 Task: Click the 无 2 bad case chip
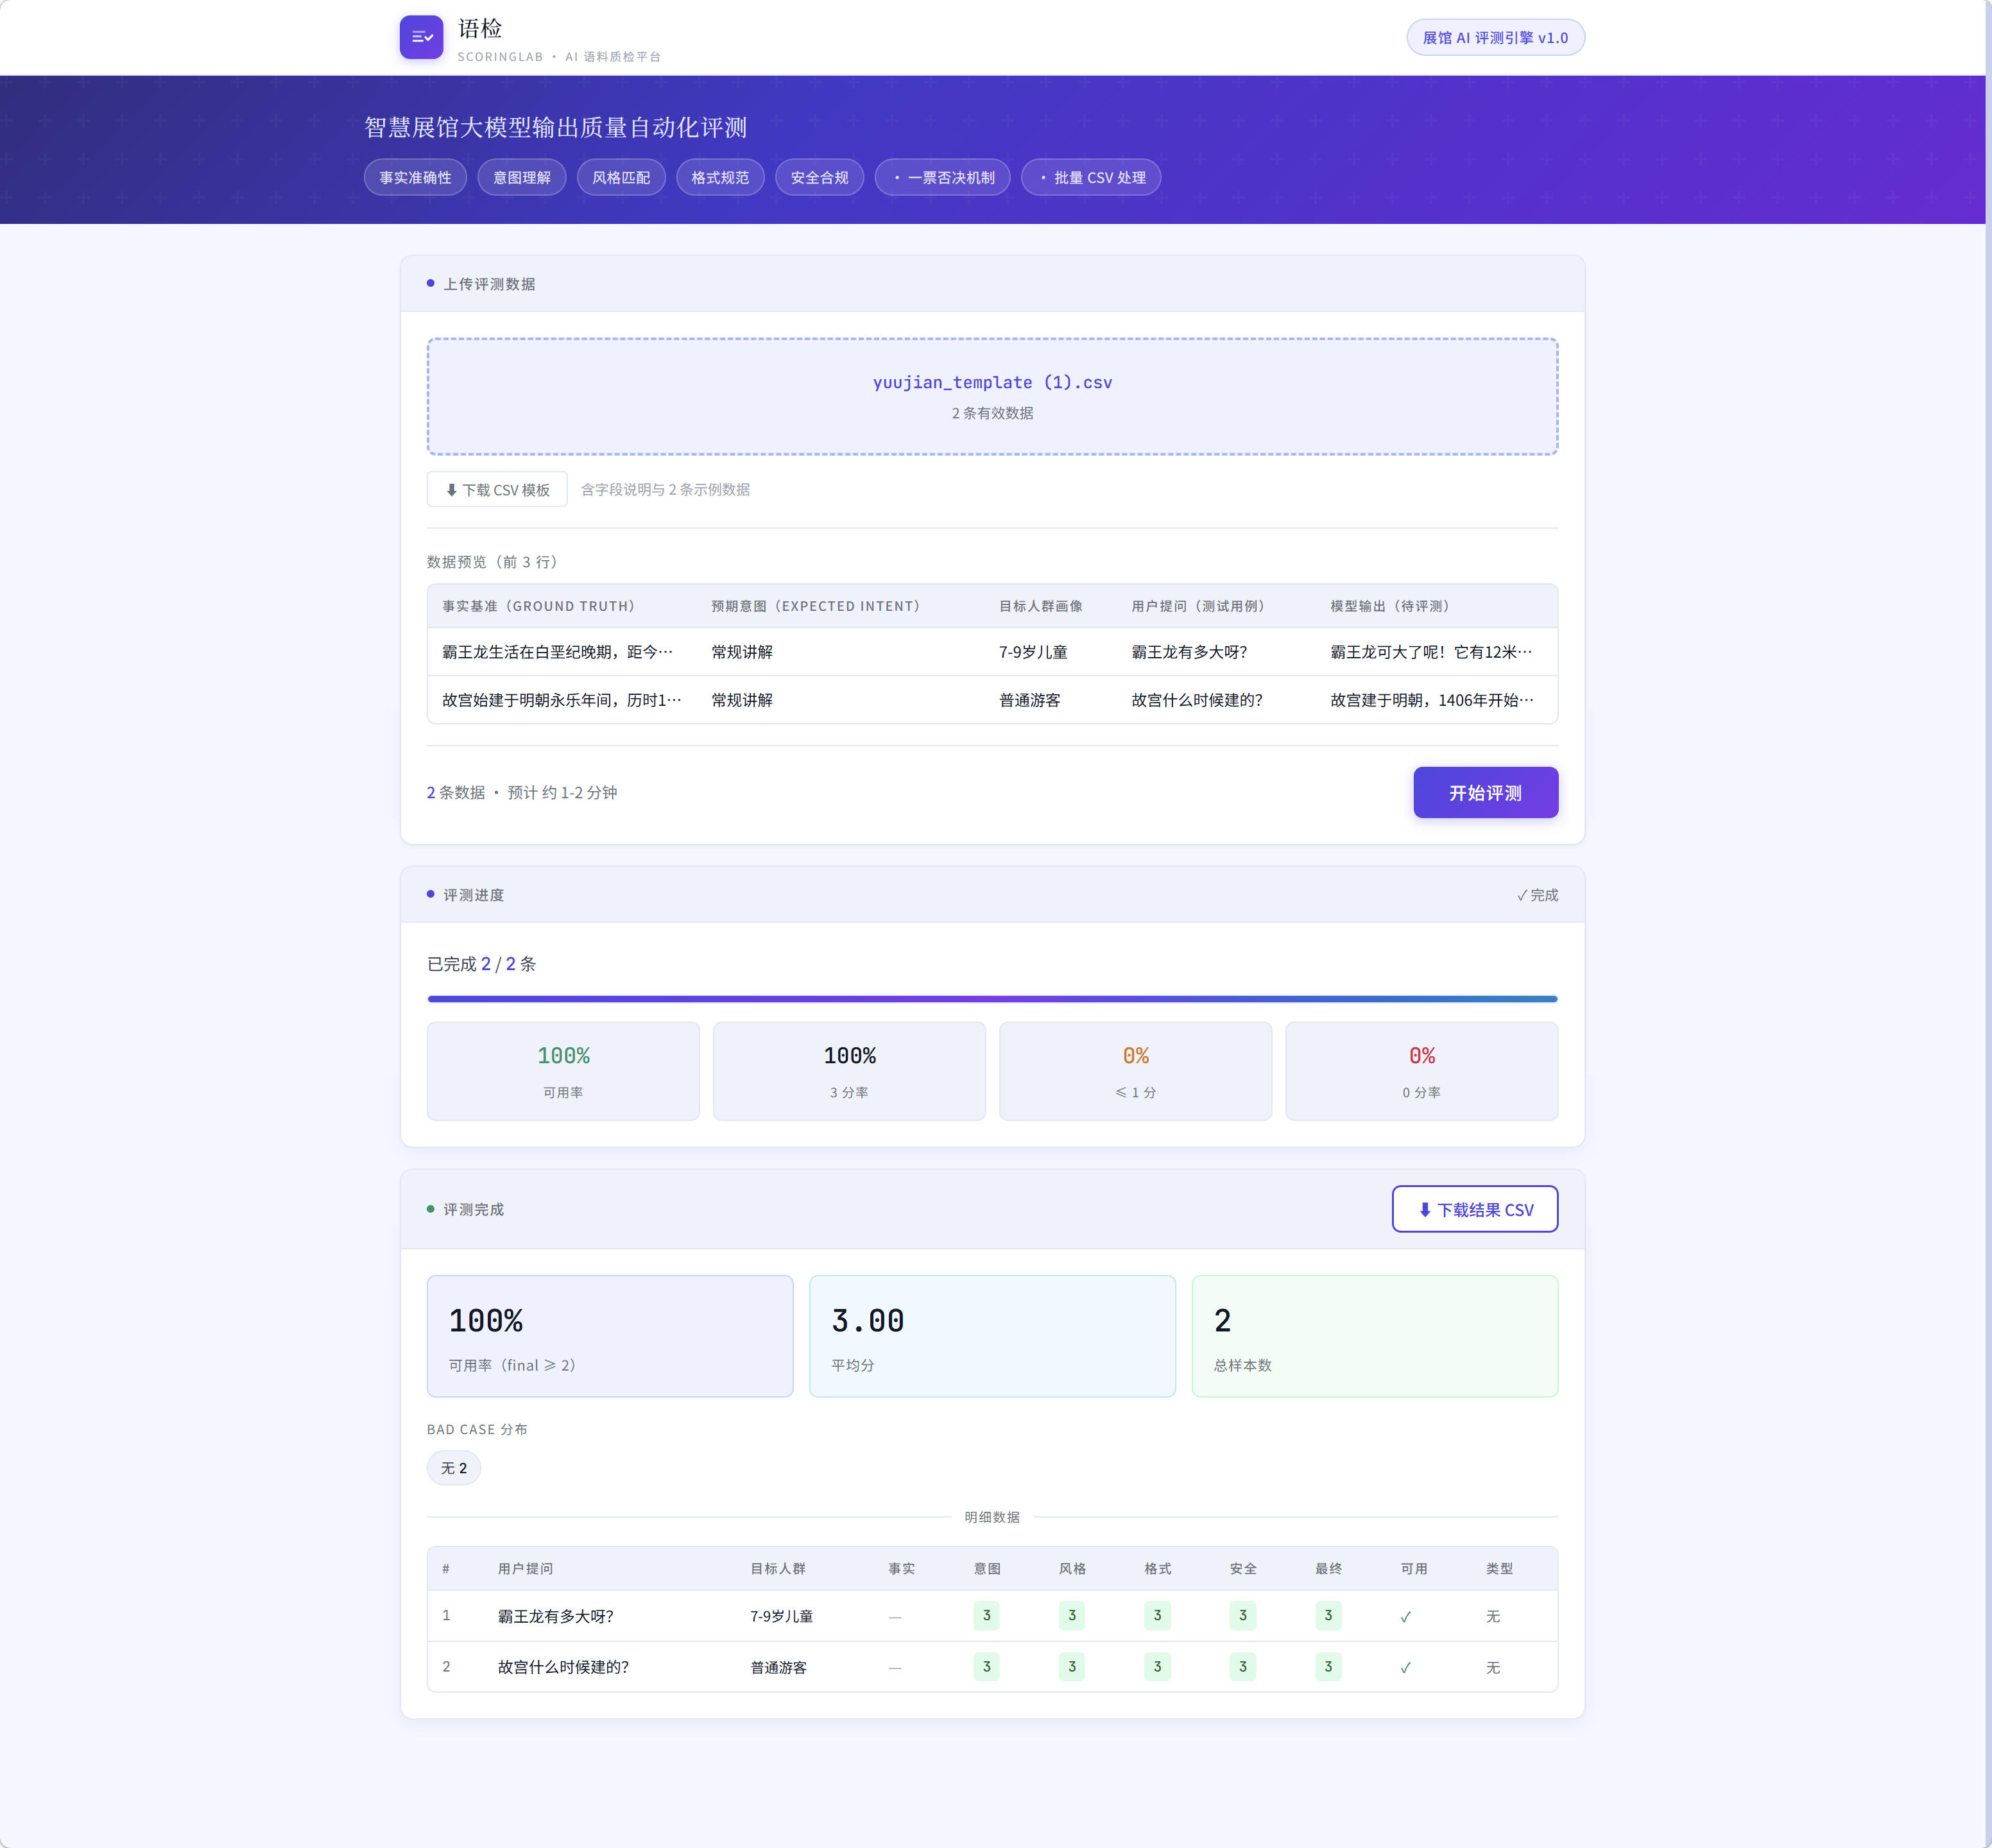click(453, 1467)
